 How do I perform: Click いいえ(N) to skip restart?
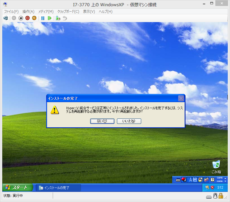pos(129,121)
